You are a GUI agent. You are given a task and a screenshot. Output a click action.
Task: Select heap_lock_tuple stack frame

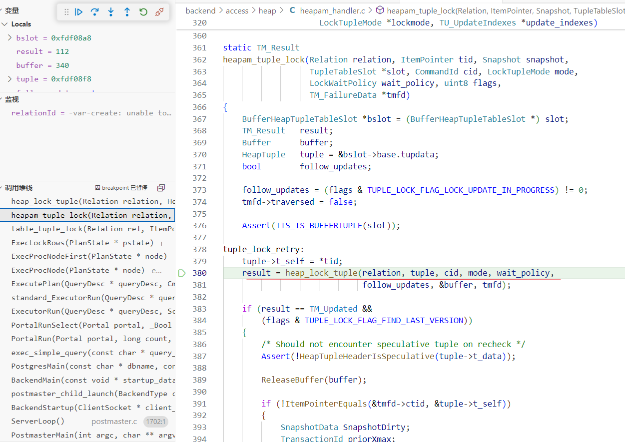(x=92, y=201)
